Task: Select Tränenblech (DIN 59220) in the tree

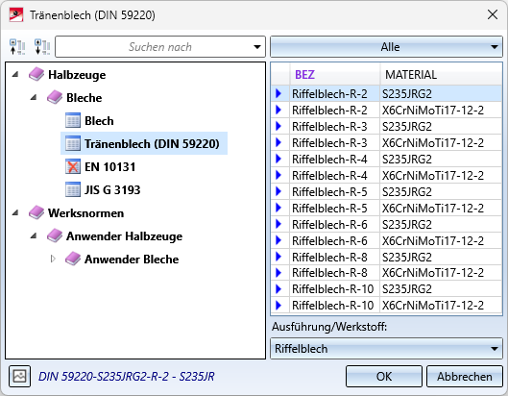Action: pyautogui.click(x=144, y=143)
